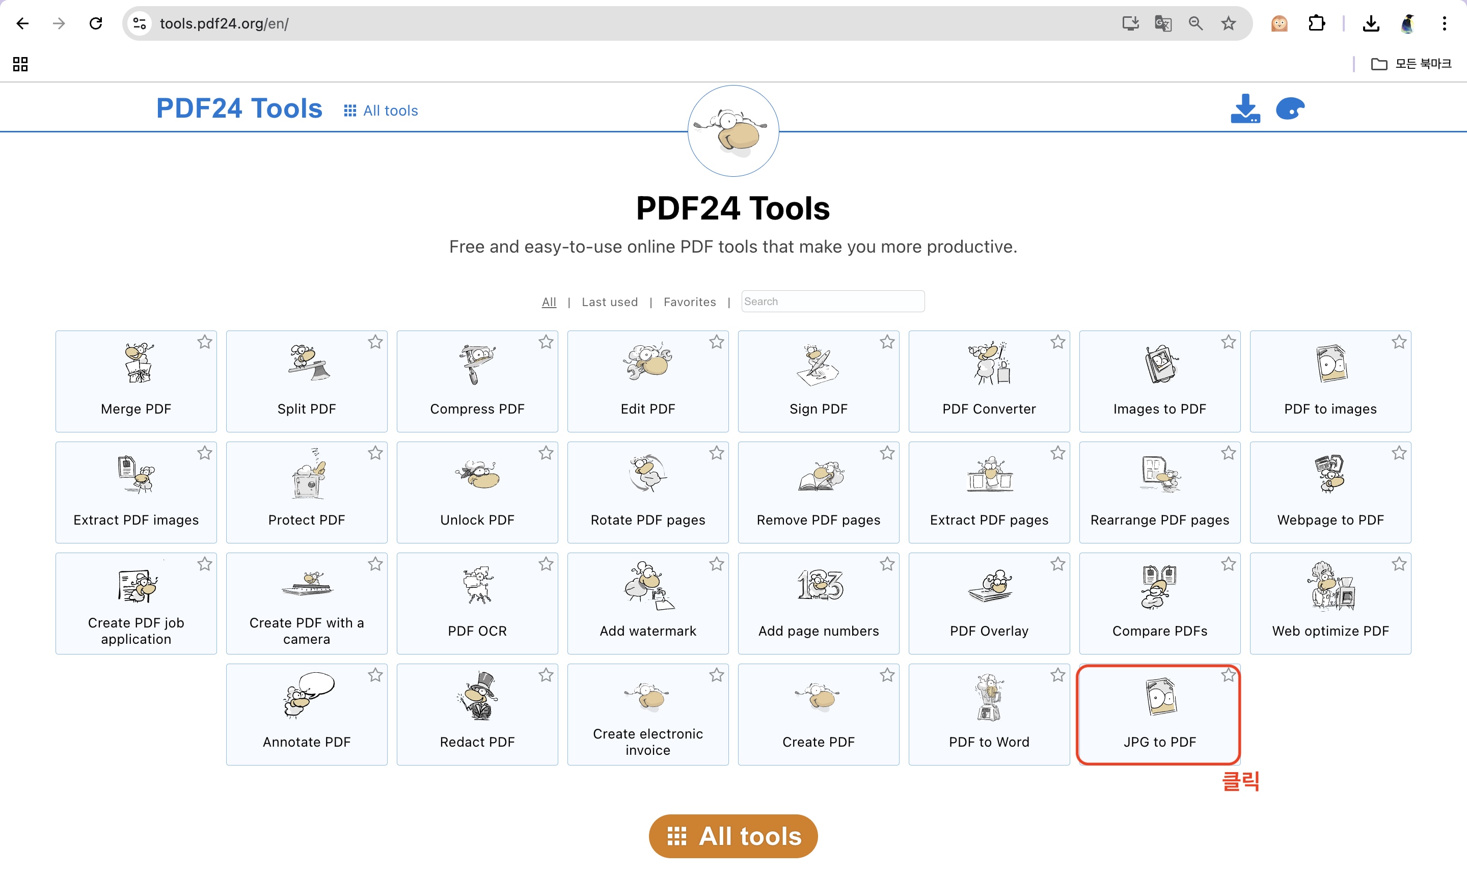Open the Chrome three-dot menu
Screen dimensions: 1467x875
pyautogui.click(x=1444, y=23)
